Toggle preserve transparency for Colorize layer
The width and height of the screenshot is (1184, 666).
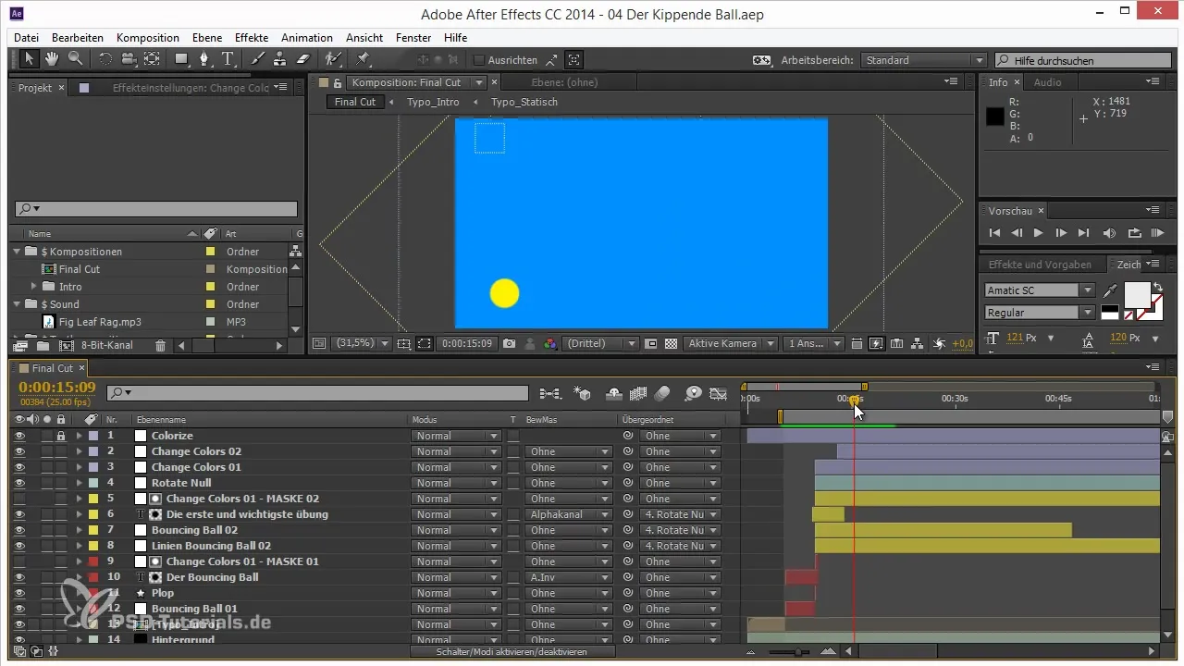pos(513,436)
